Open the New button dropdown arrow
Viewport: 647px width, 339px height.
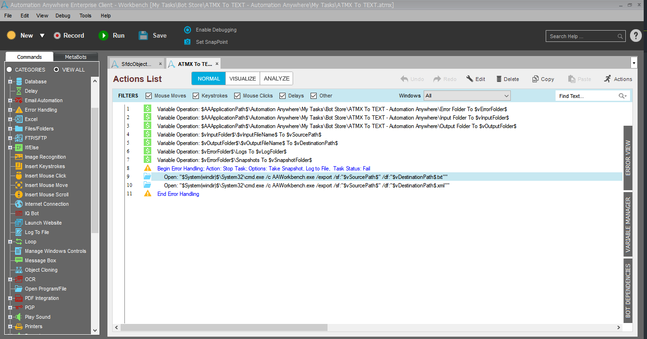[42, 36]
